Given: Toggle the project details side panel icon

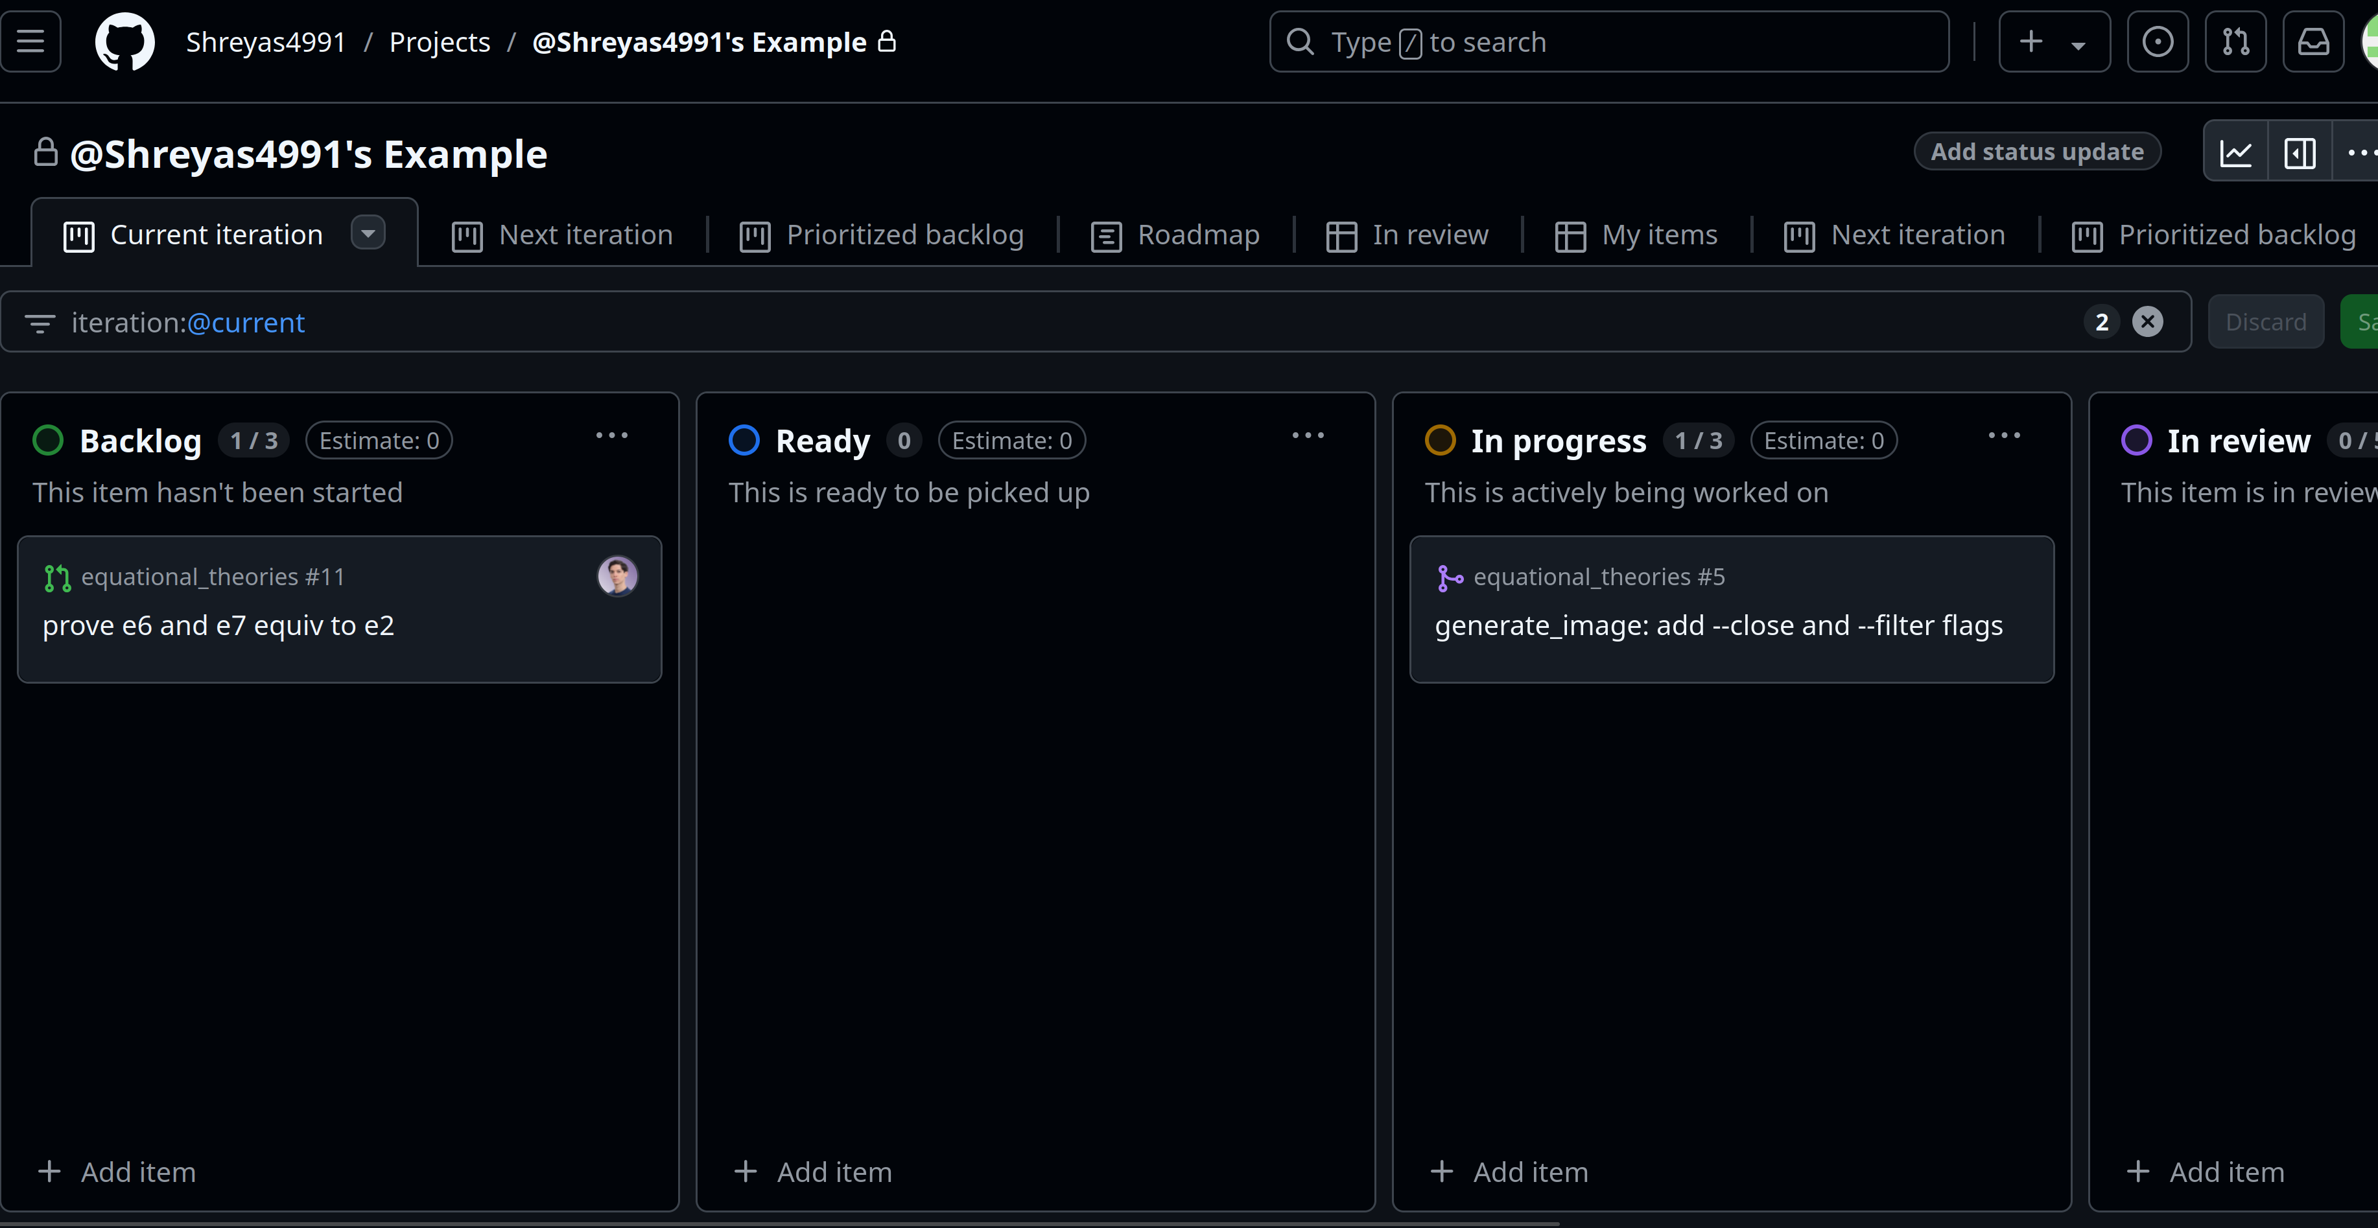Looking at the screenshot, I should [2300, 152].
